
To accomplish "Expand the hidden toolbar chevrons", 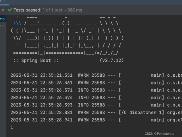I will (3, 10).
